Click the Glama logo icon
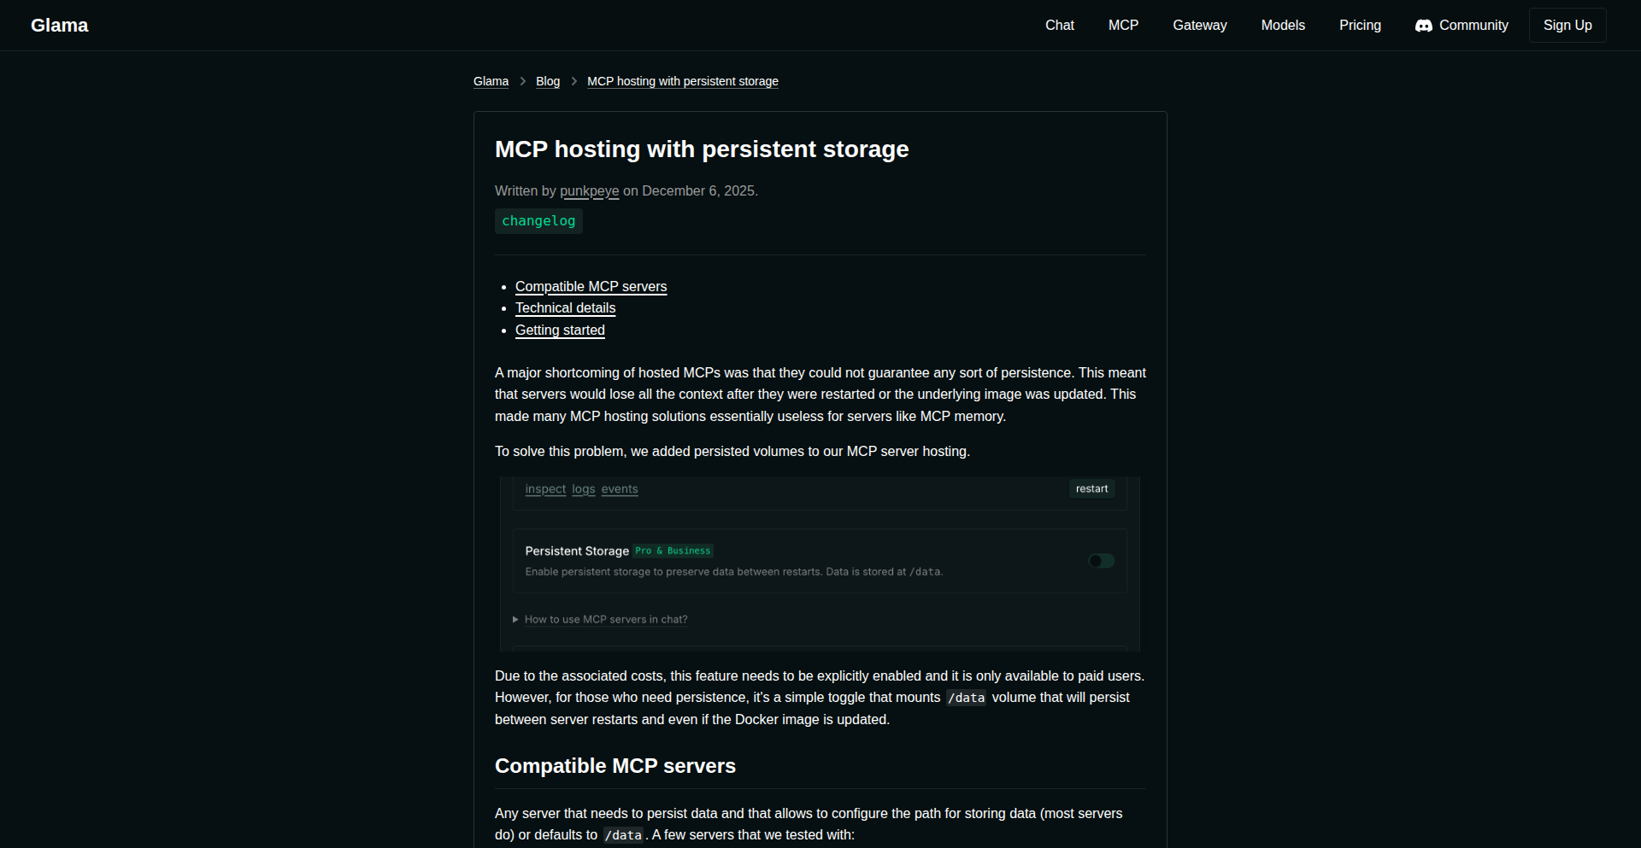1641x848 pixels. [x=59, y=25]
